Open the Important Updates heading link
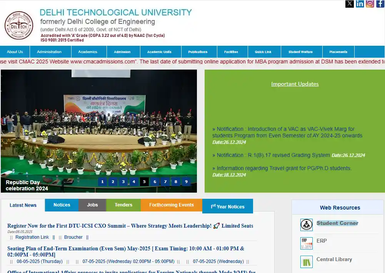 click(295, 84)
